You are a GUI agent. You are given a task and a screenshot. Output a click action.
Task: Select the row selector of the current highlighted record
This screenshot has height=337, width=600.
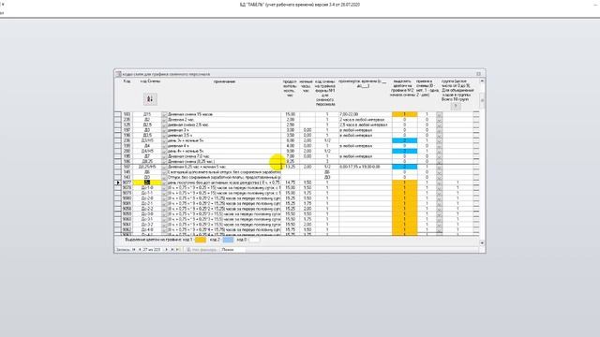tap(117, 183)
